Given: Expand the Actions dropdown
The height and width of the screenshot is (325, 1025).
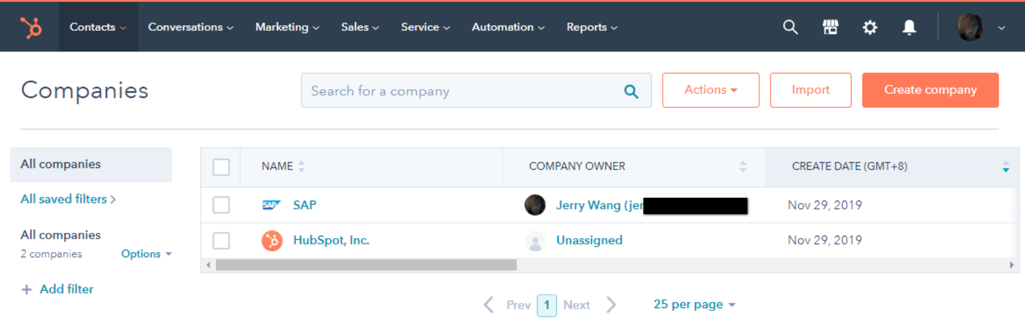Looking at the screenshot, I should [x=710, y=90].
